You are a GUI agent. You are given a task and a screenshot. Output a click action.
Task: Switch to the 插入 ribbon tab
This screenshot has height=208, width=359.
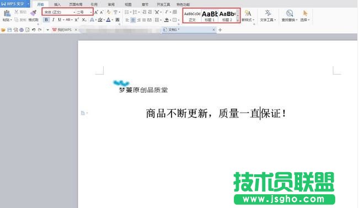(x=57, y=4)
